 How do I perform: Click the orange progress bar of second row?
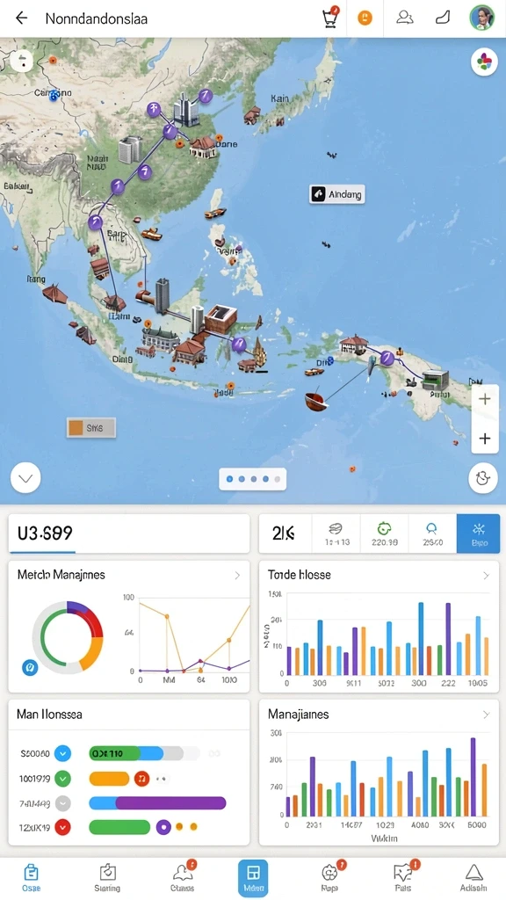[109, 779]
